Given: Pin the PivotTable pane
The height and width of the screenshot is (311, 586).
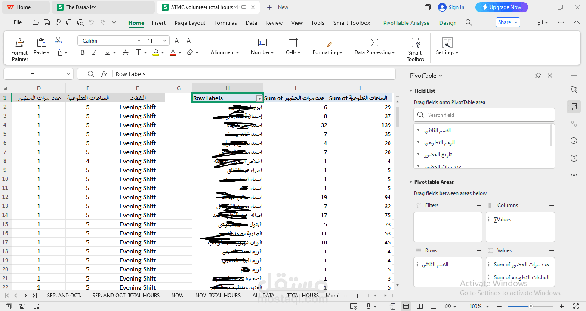Looking at the screenshot, I should pyautogui.click(x=538, y=76).
